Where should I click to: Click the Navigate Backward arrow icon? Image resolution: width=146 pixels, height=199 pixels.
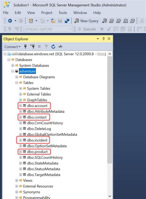pos(10,21)
